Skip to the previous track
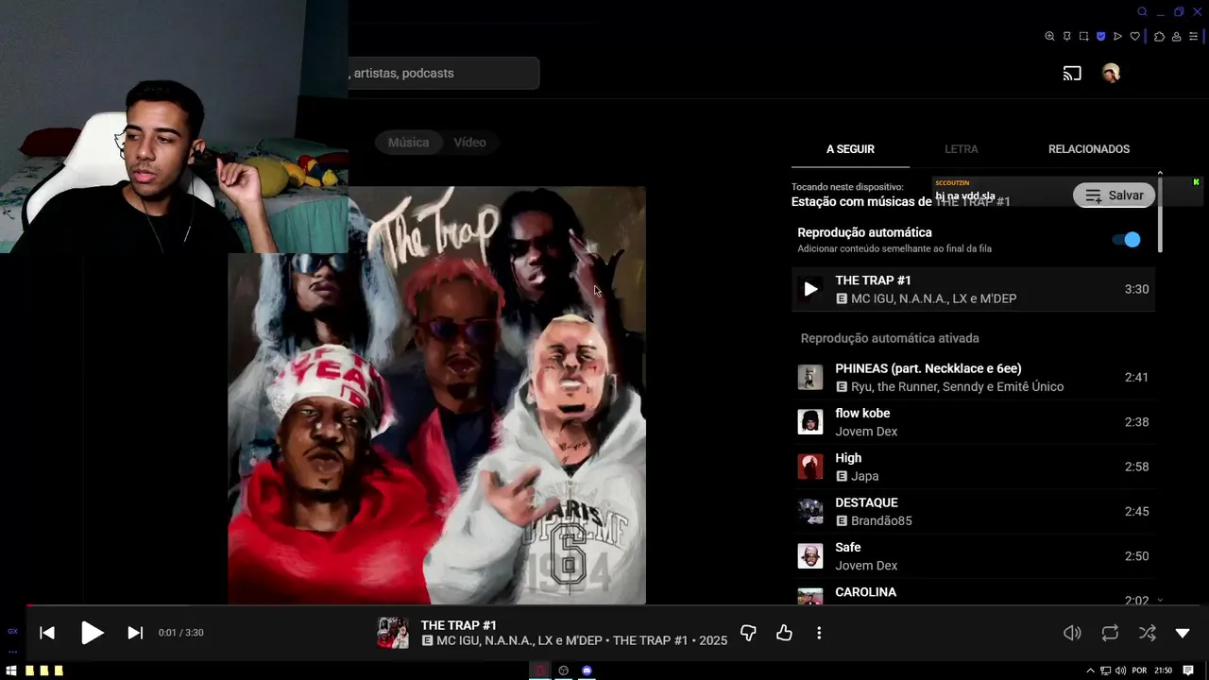Viewport: 1209px width, 680px height. coord(47,633)
